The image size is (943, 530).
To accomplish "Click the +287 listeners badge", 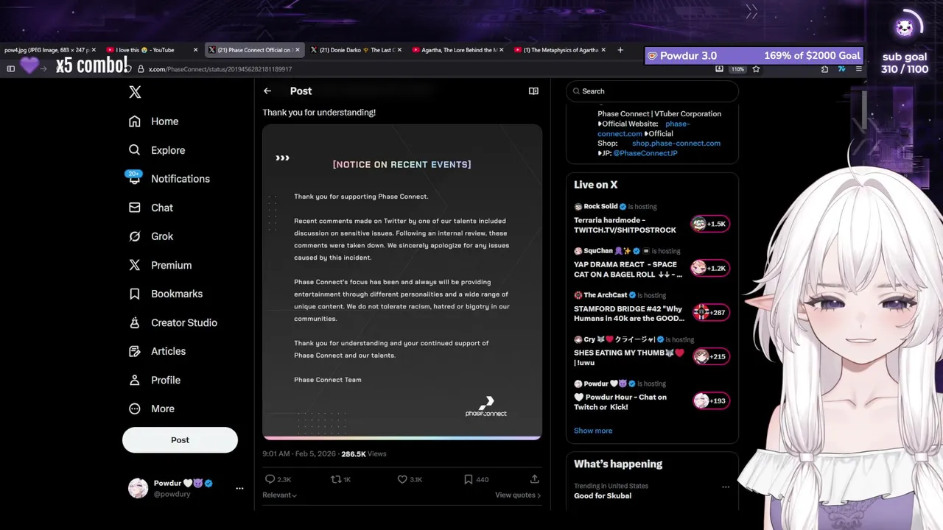I will pos(710,312).
